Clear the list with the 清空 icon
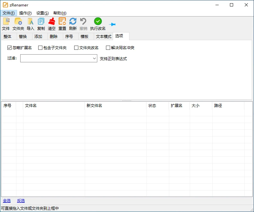The image size is (254, 212). (x=52, y=22)
